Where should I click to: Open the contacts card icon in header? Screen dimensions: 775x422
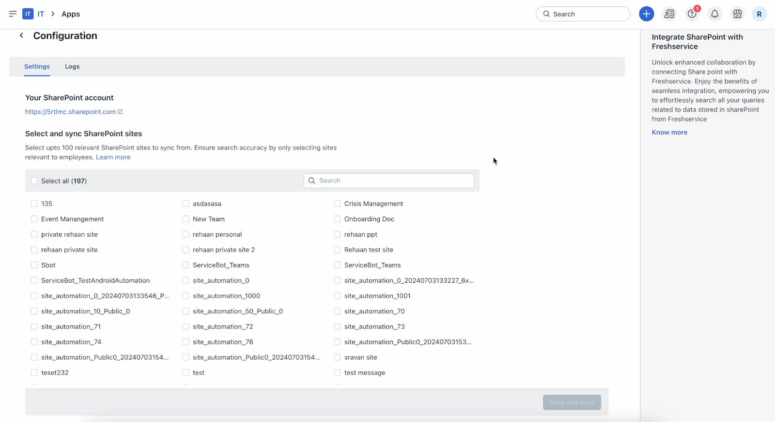coord(669,14)
